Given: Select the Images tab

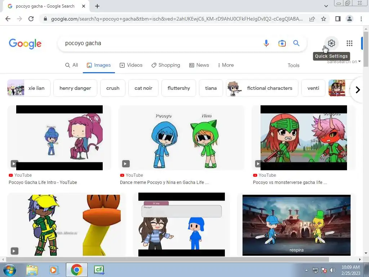Looking at the screenshot, I should click(x=99, y=65).
